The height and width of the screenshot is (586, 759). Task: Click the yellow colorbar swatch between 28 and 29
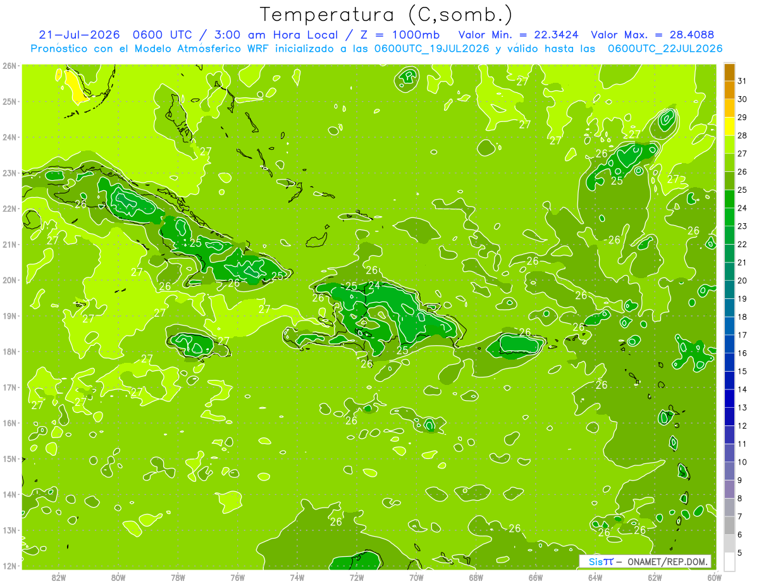click(729, 126)
